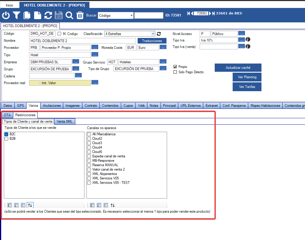Viewport: 305px width, 240px height.
Task: Click the filter funnel icon
Action: coord(16,15)
